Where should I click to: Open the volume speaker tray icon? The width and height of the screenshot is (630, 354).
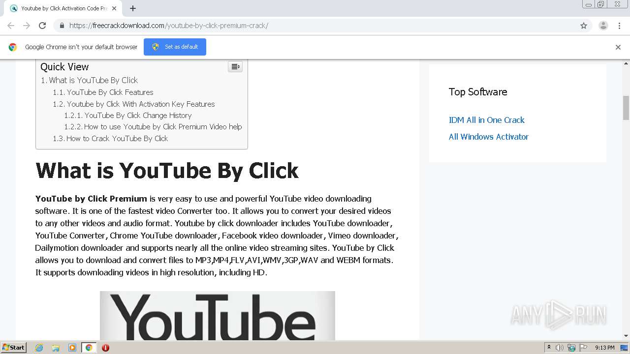[559, 348]
